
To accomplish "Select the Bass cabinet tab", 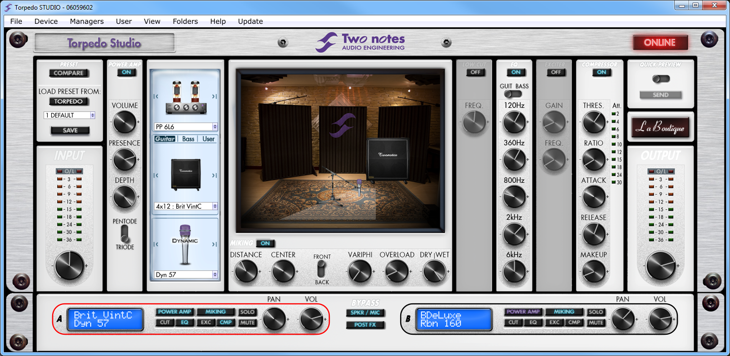I will click(x=188, y=139).
